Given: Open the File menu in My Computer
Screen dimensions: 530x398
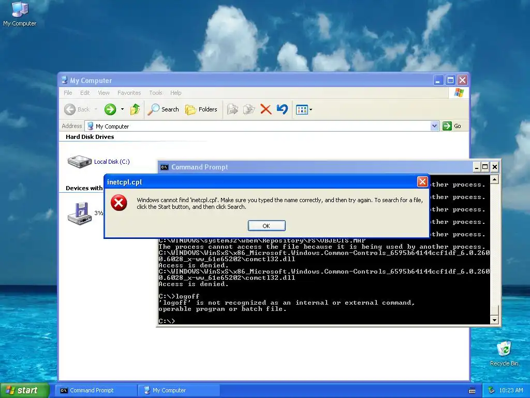Looking at the screenshot, I should 68,93.
